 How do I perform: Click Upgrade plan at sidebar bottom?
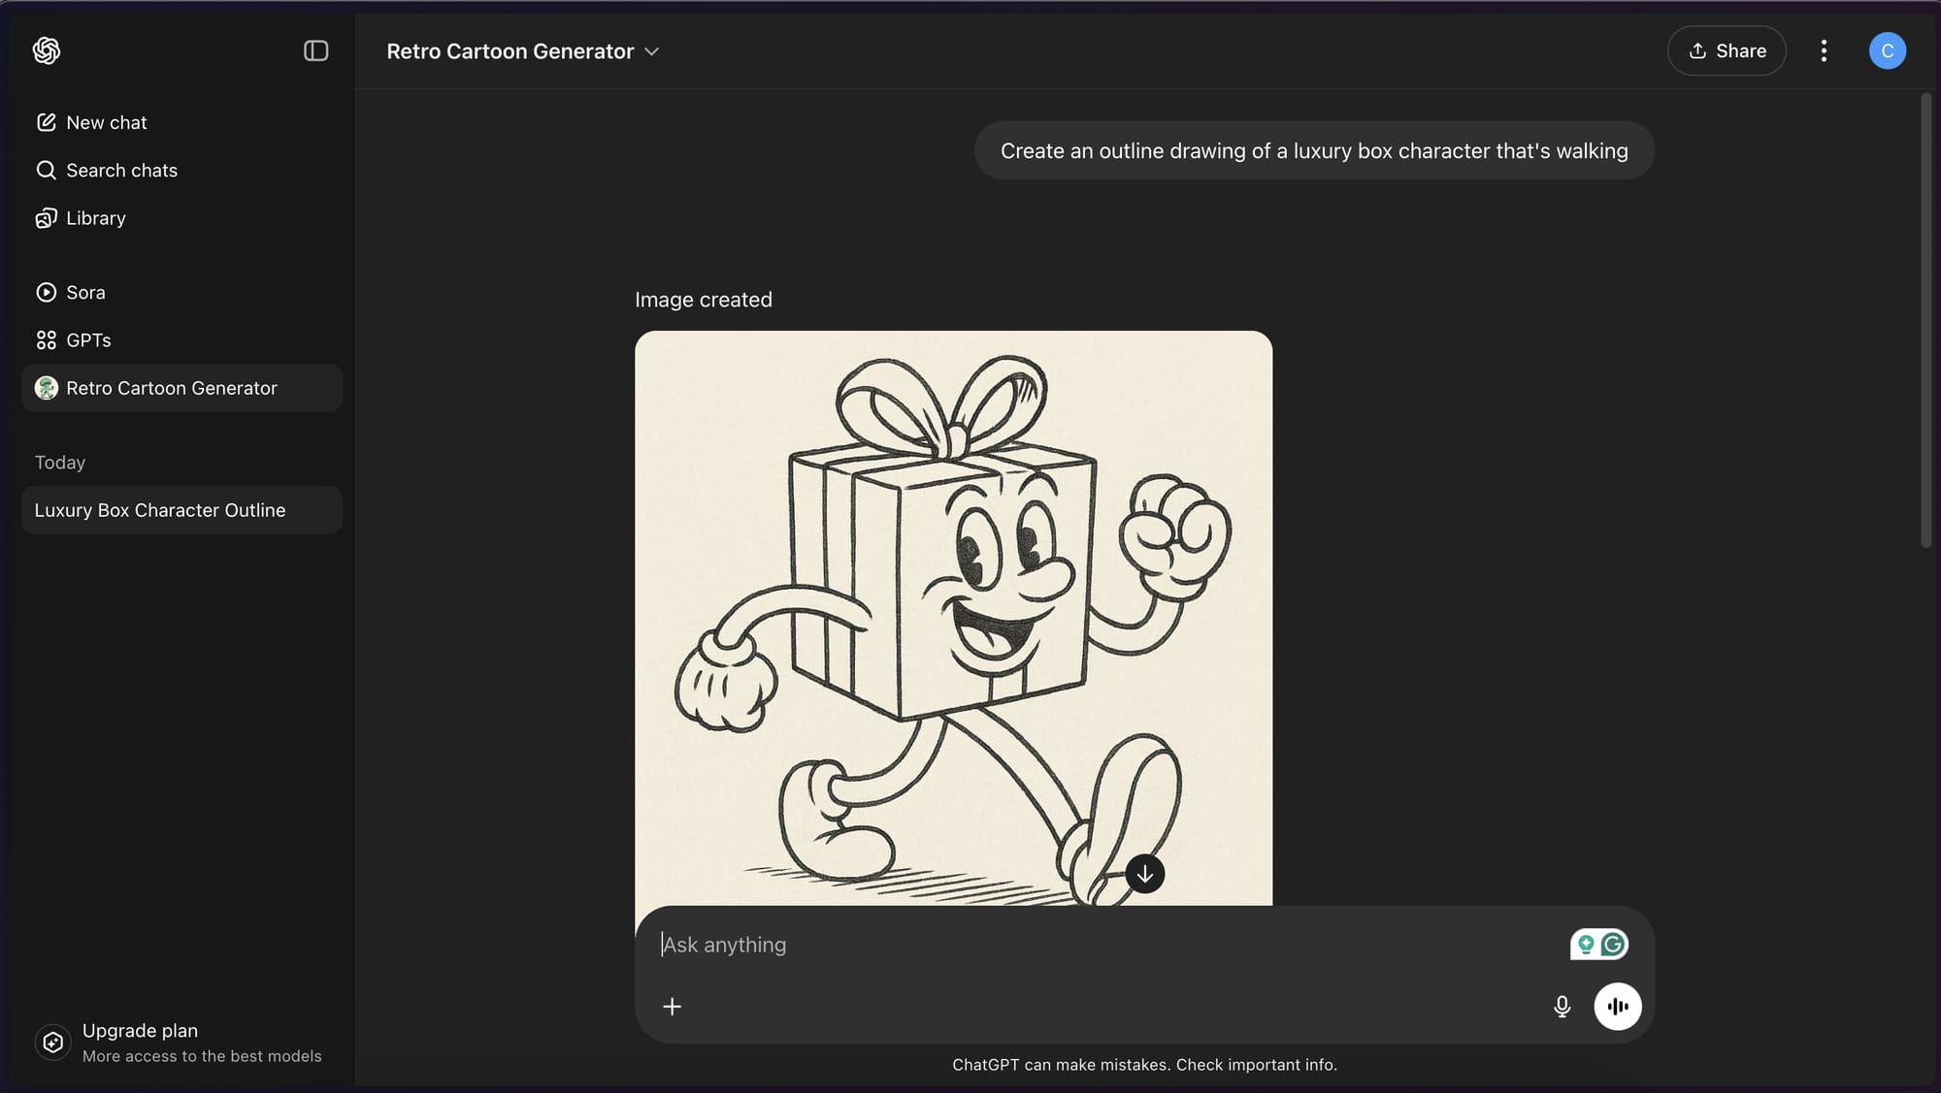tap(181, 1043)
